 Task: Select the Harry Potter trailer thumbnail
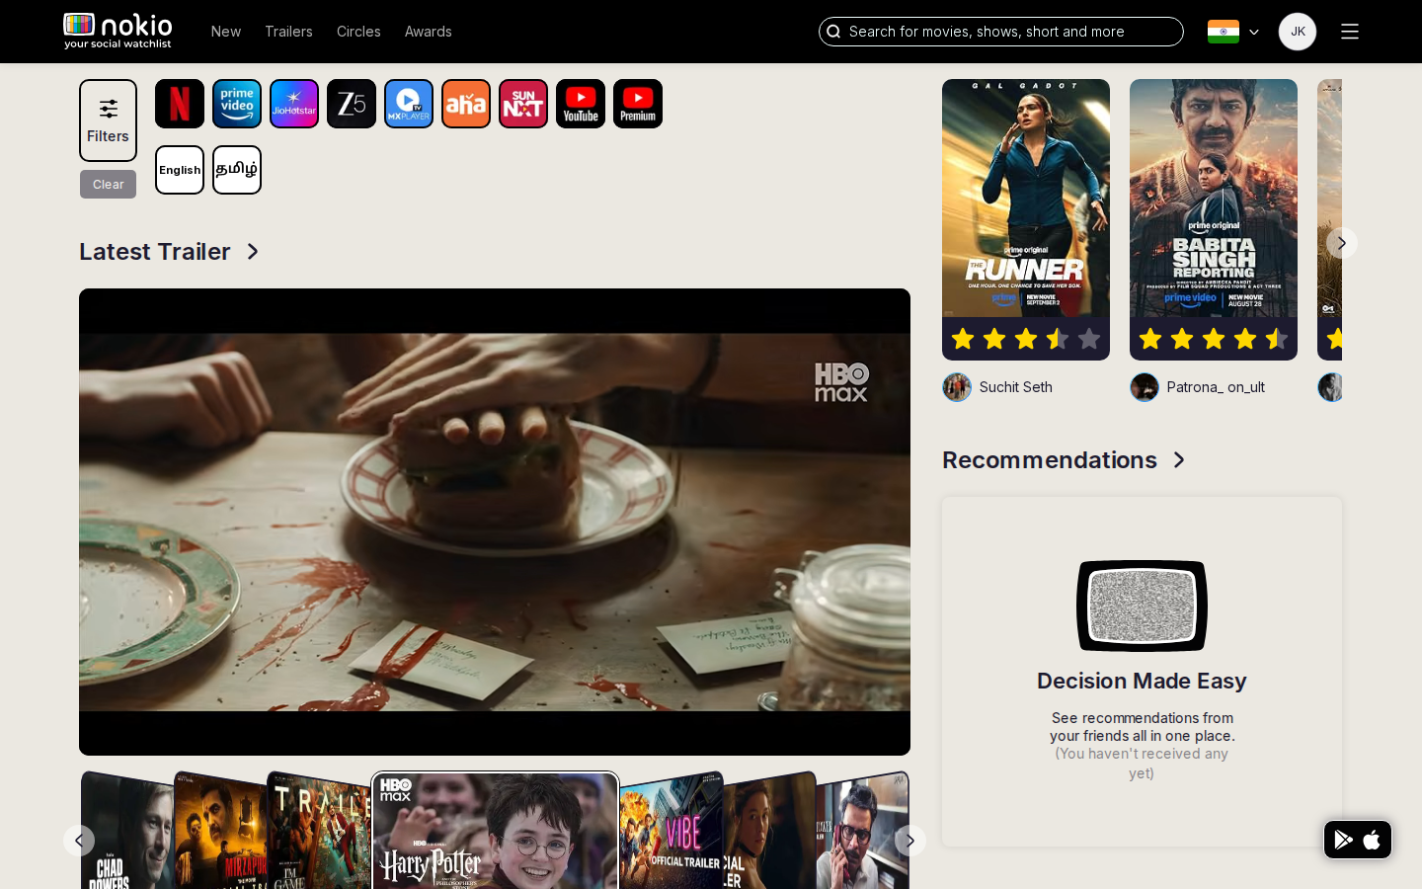click(496, 831)
